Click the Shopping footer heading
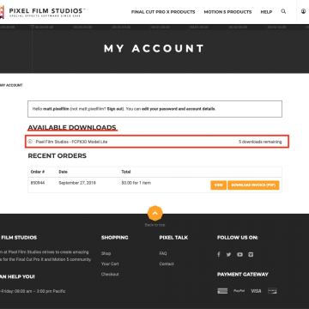Screen dimensions: 309x309 point(115,238)
